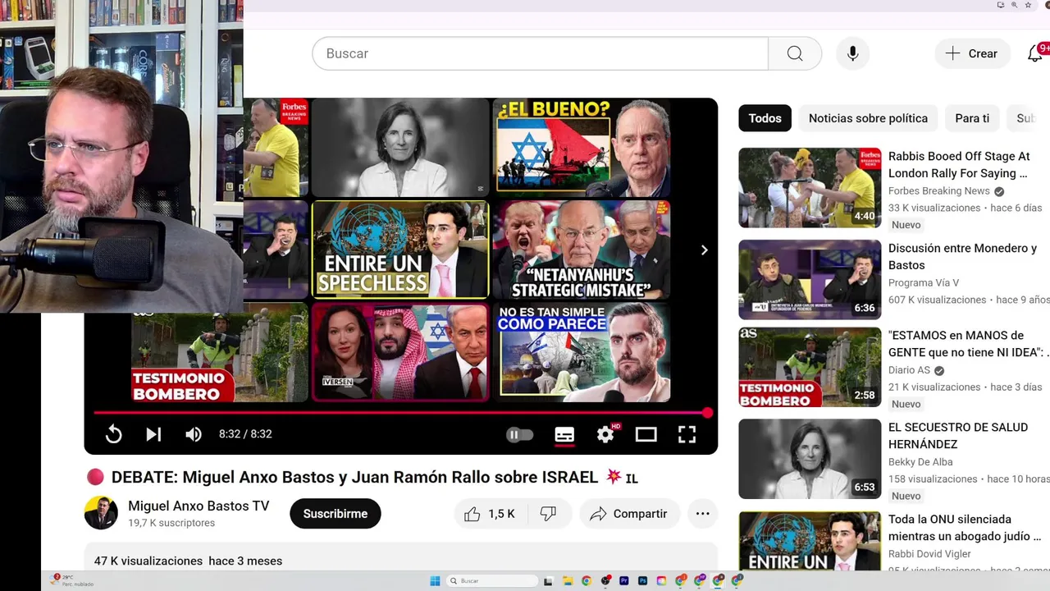Viewport: 1050px width, 591px height.
Task: Switch to theater mode
Action: tap(646, 434)
